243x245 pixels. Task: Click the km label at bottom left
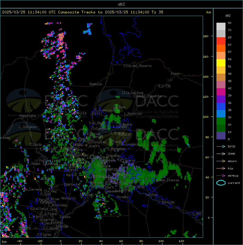(4, 242)
